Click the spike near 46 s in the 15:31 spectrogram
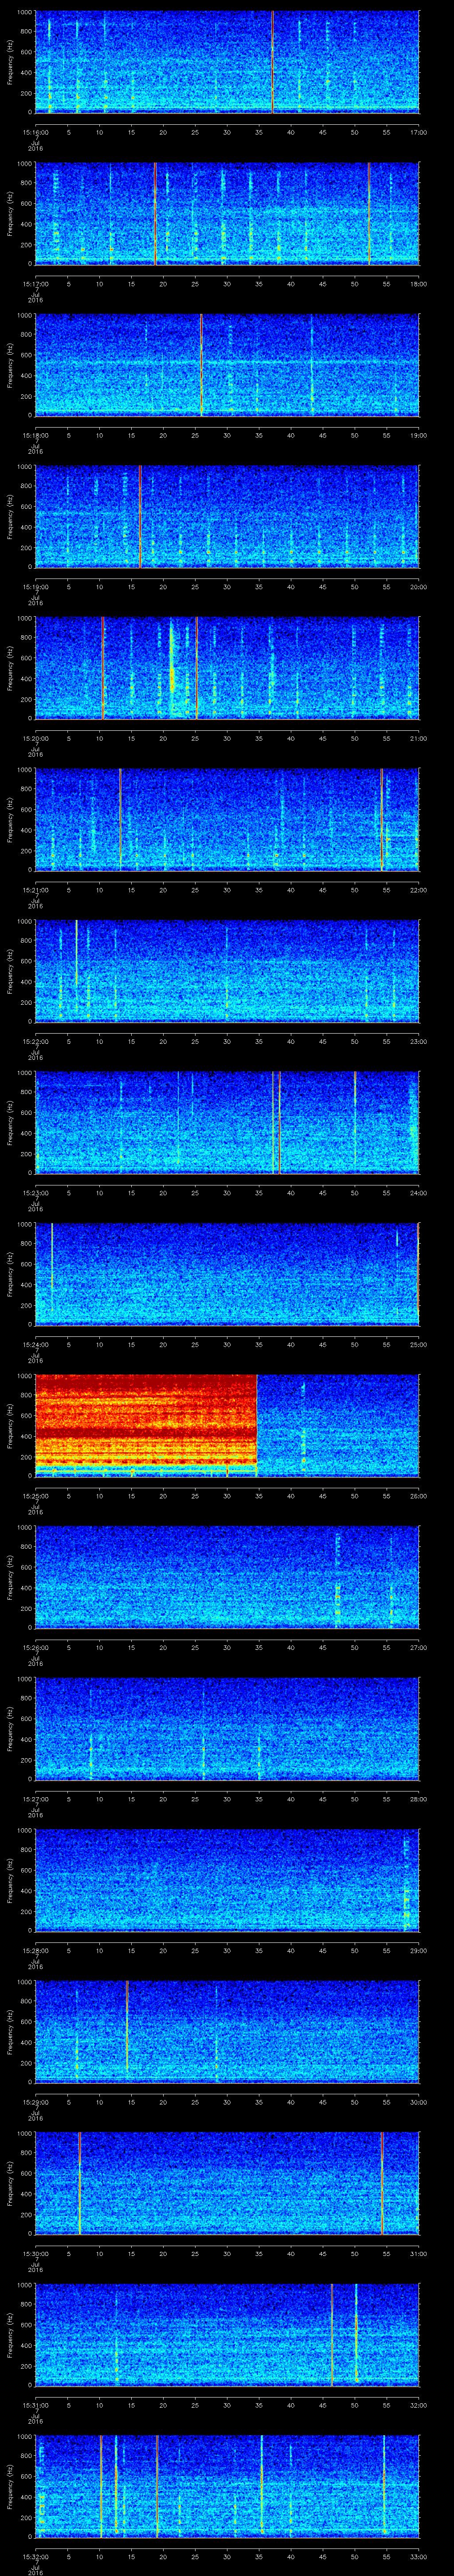Screen dimensions: 454x2576 coord(331,2334)
